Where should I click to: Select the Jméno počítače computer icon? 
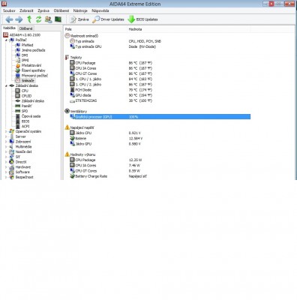[18, 50]
